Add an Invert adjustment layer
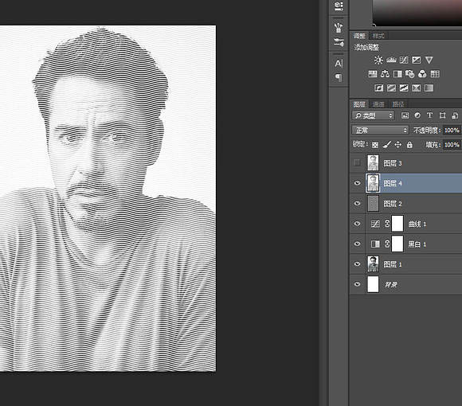The image size is (462, 406). coord(379,88)
